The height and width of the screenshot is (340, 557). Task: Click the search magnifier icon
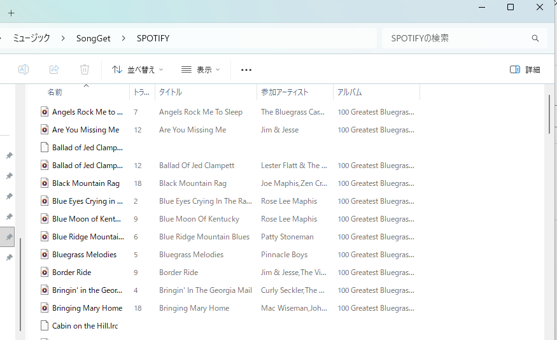pyautogui.click(x=535, y=38)
